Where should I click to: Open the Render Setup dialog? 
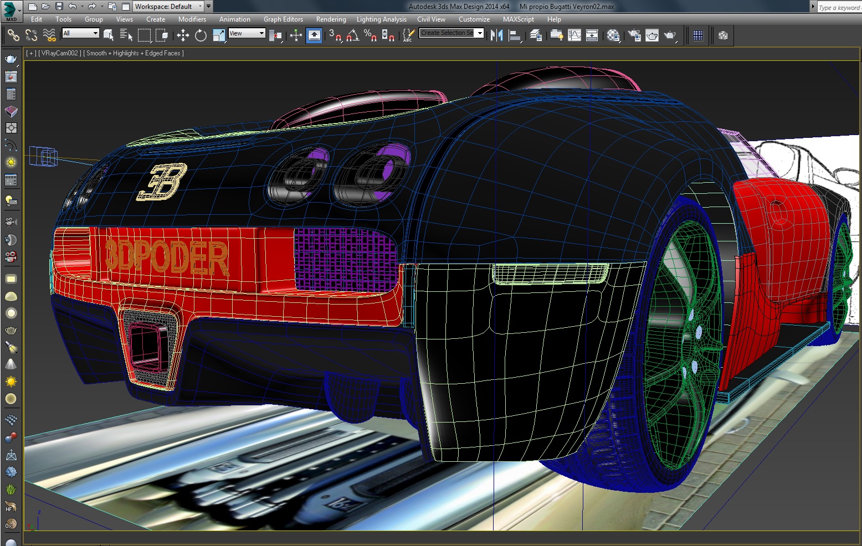click(x=634, y=35)
